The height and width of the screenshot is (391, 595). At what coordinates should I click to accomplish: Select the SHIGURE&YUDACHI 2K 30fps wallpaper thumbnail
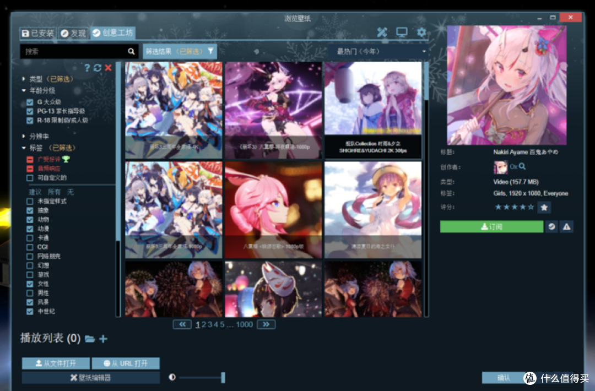(372, 110)
